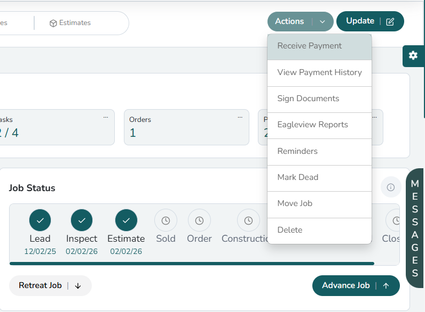Switch to the Estimates tab
The height and width of the screenshot is (312, 425).
pos(70,23)
